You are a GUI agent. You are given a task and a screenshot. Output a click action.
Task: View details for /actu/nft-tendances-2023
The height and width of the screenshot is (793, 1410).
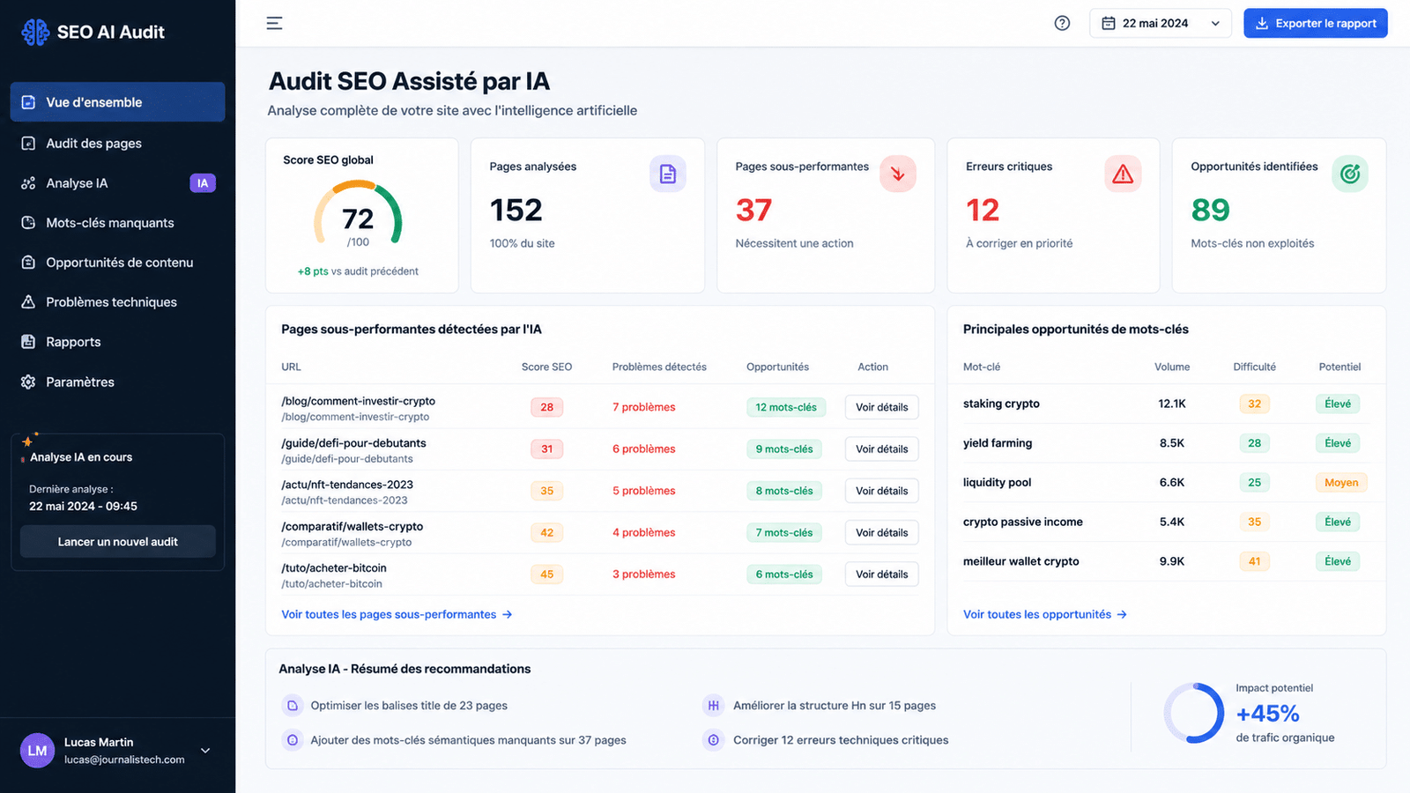click(881, 491)
